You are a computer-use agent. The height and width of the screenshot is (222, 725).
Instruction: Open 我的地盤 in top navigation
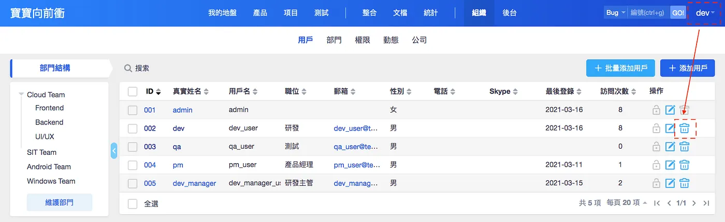tap(222, 13)
